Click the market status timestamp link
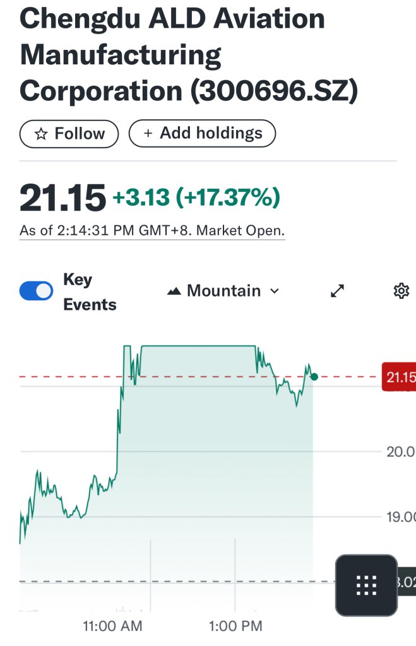Viewport: 416px width, 646px height. (152, 230)
